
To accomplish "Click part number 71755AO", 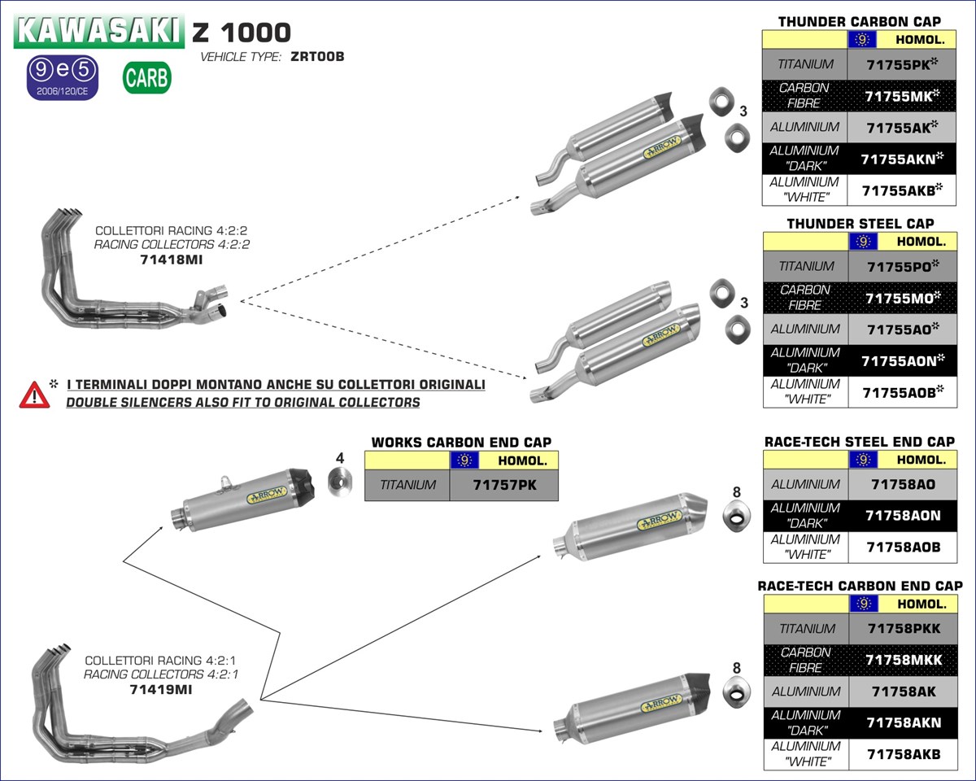I will (899, 329).
